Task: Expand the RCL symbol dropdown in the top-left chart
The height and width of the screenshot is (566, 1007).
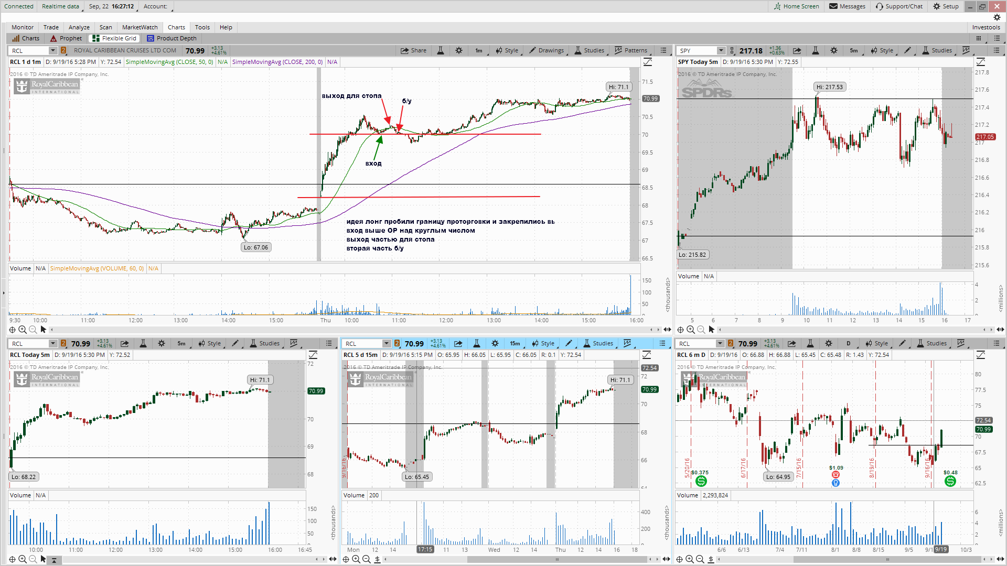Action: click(x=53, y=51)
